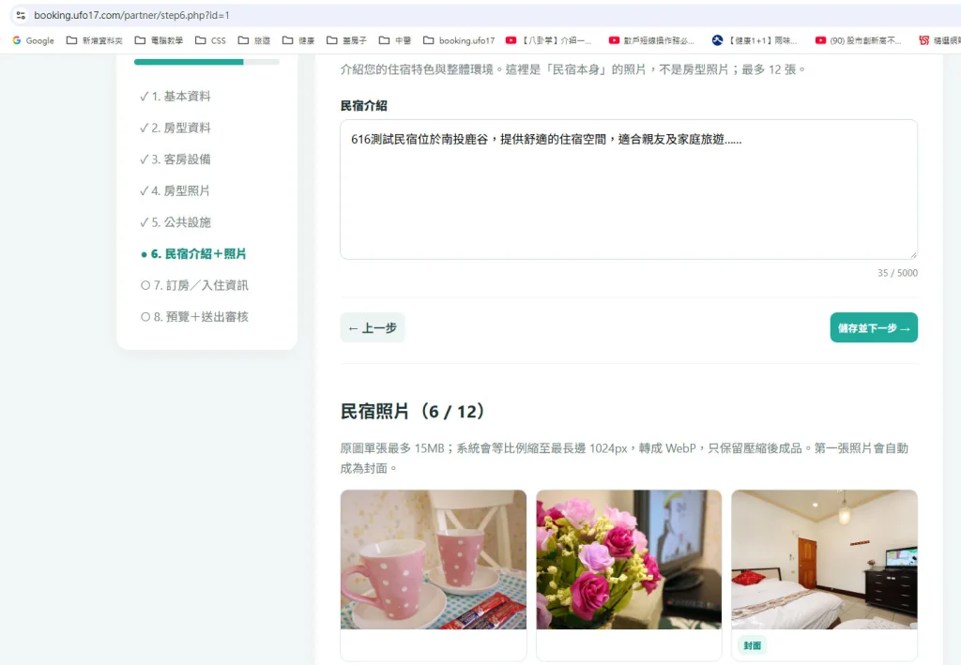Click the site info icon in address bar
The image size is (961, 665).
(21, 15)
